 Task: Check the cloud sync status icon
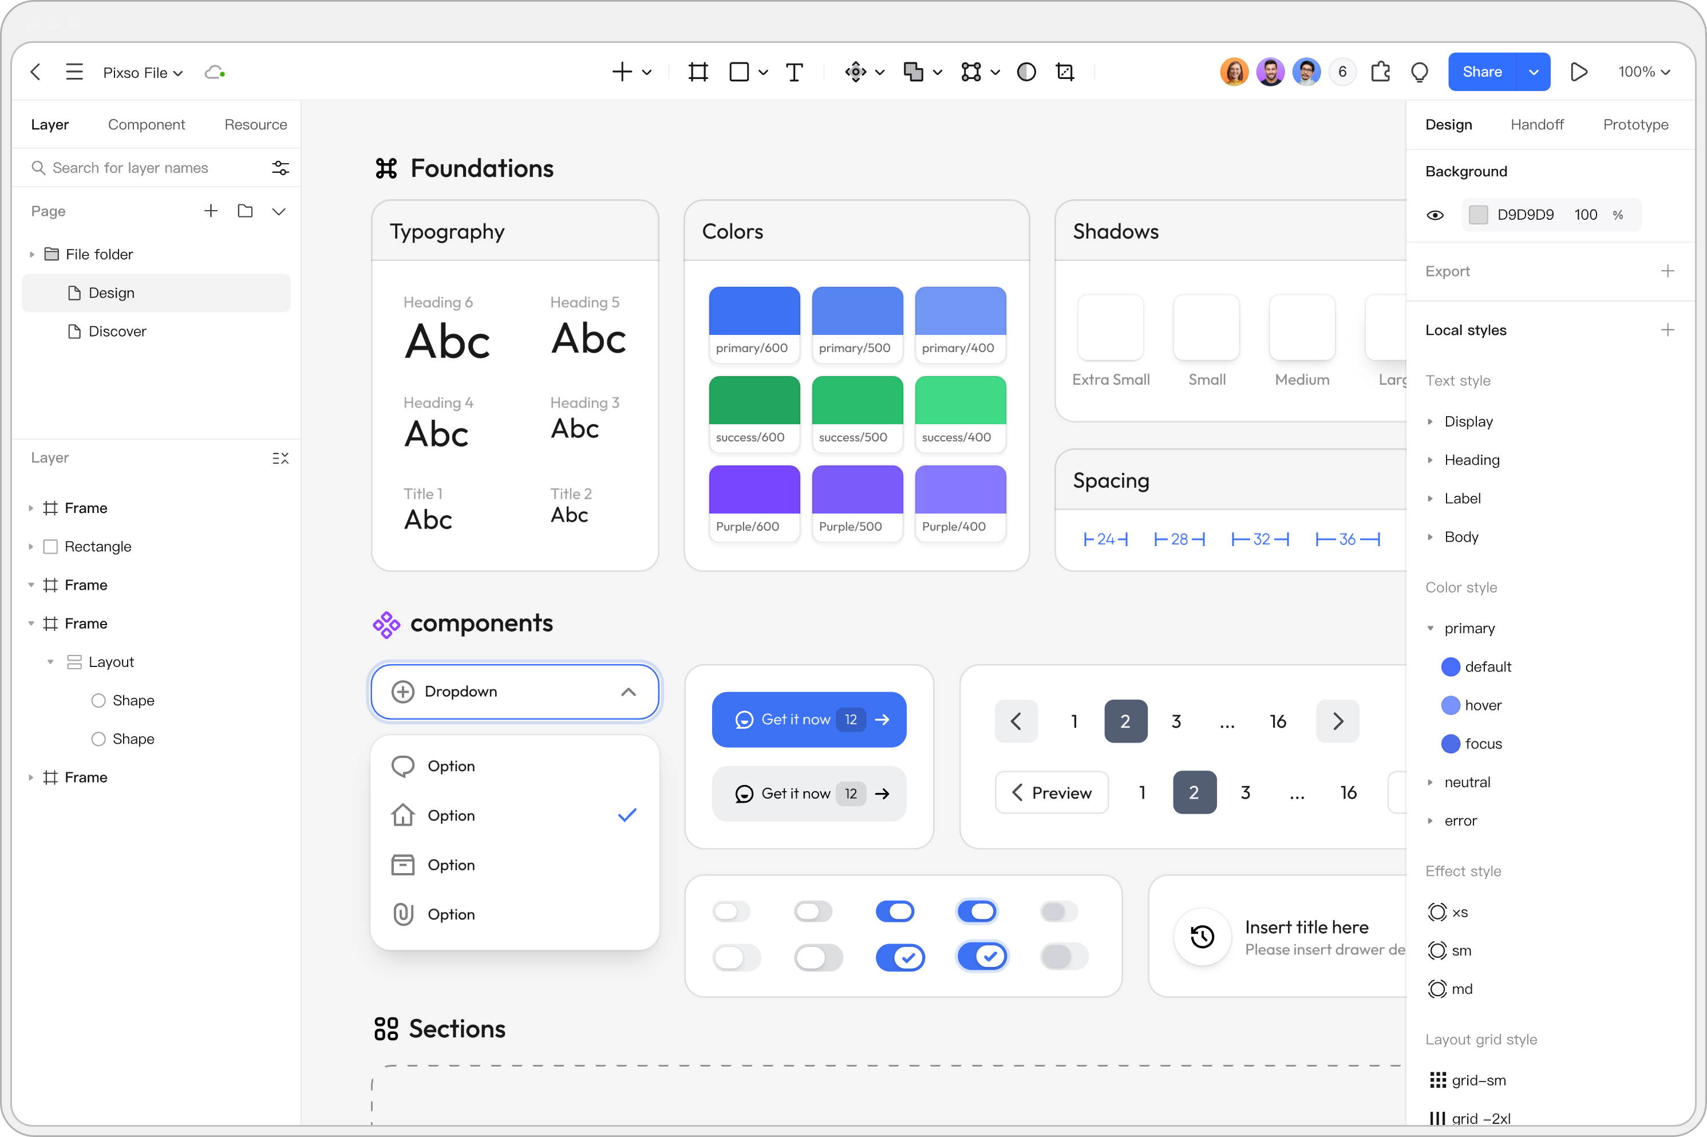point(215,73)
